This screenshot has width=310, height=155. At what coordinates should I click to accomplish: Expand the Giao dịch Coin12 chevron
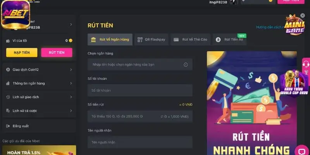[x=71, y=70]
